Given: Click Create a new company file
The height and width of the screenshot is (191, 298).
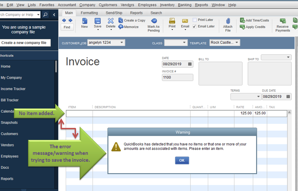Looking at the screenshot, I should coord(25,43).
